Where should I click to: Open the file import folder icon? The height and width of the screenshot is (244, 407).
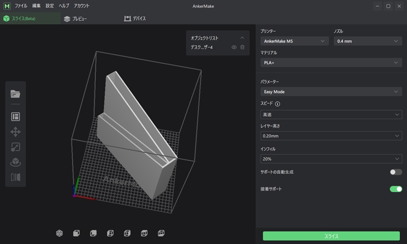pyautogui.click(x=15, y=94)
